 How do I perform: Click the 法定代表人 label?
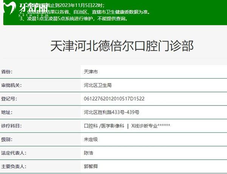pos(14,153)
